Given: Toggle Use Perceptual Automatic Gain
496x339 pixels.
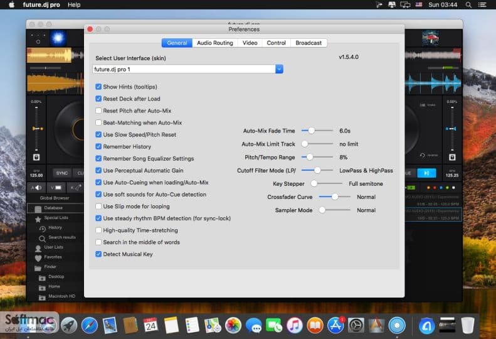Looking at the screenshot, I should 98,171.
